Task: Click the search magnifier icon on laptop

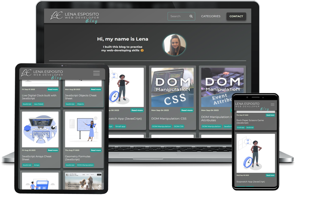Action: click(191, 16)
